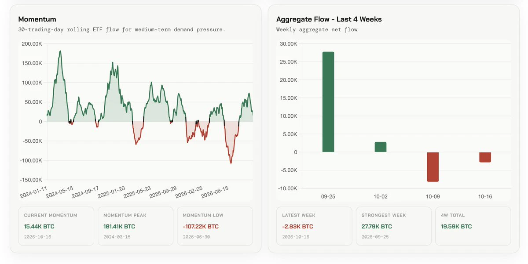The image size is (528, 264).
Task: Click the 2024-01-11 x-axis date label
Action: 34,192
